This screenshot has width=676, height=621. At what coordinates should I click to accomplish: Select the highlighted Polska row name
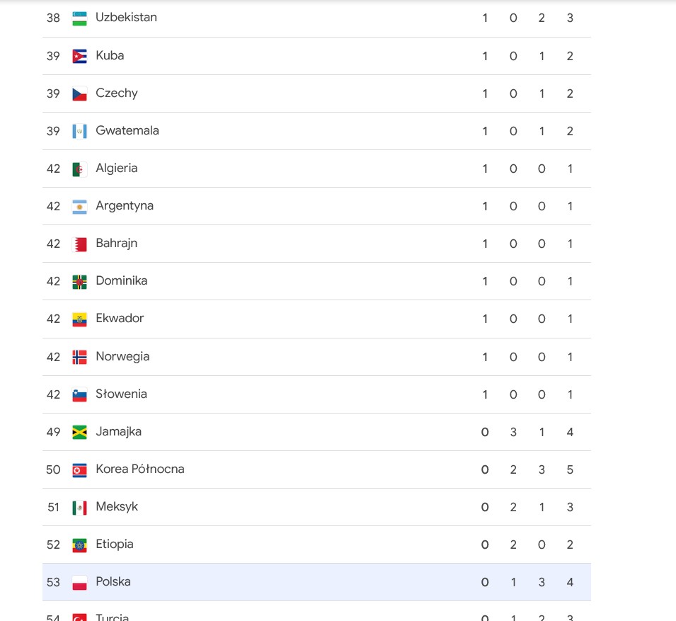coord(113,581)
